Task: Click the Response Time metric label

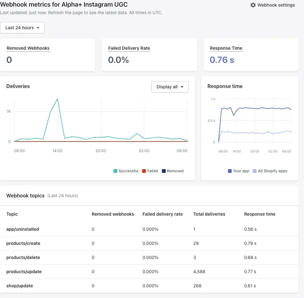Action: 226,48
